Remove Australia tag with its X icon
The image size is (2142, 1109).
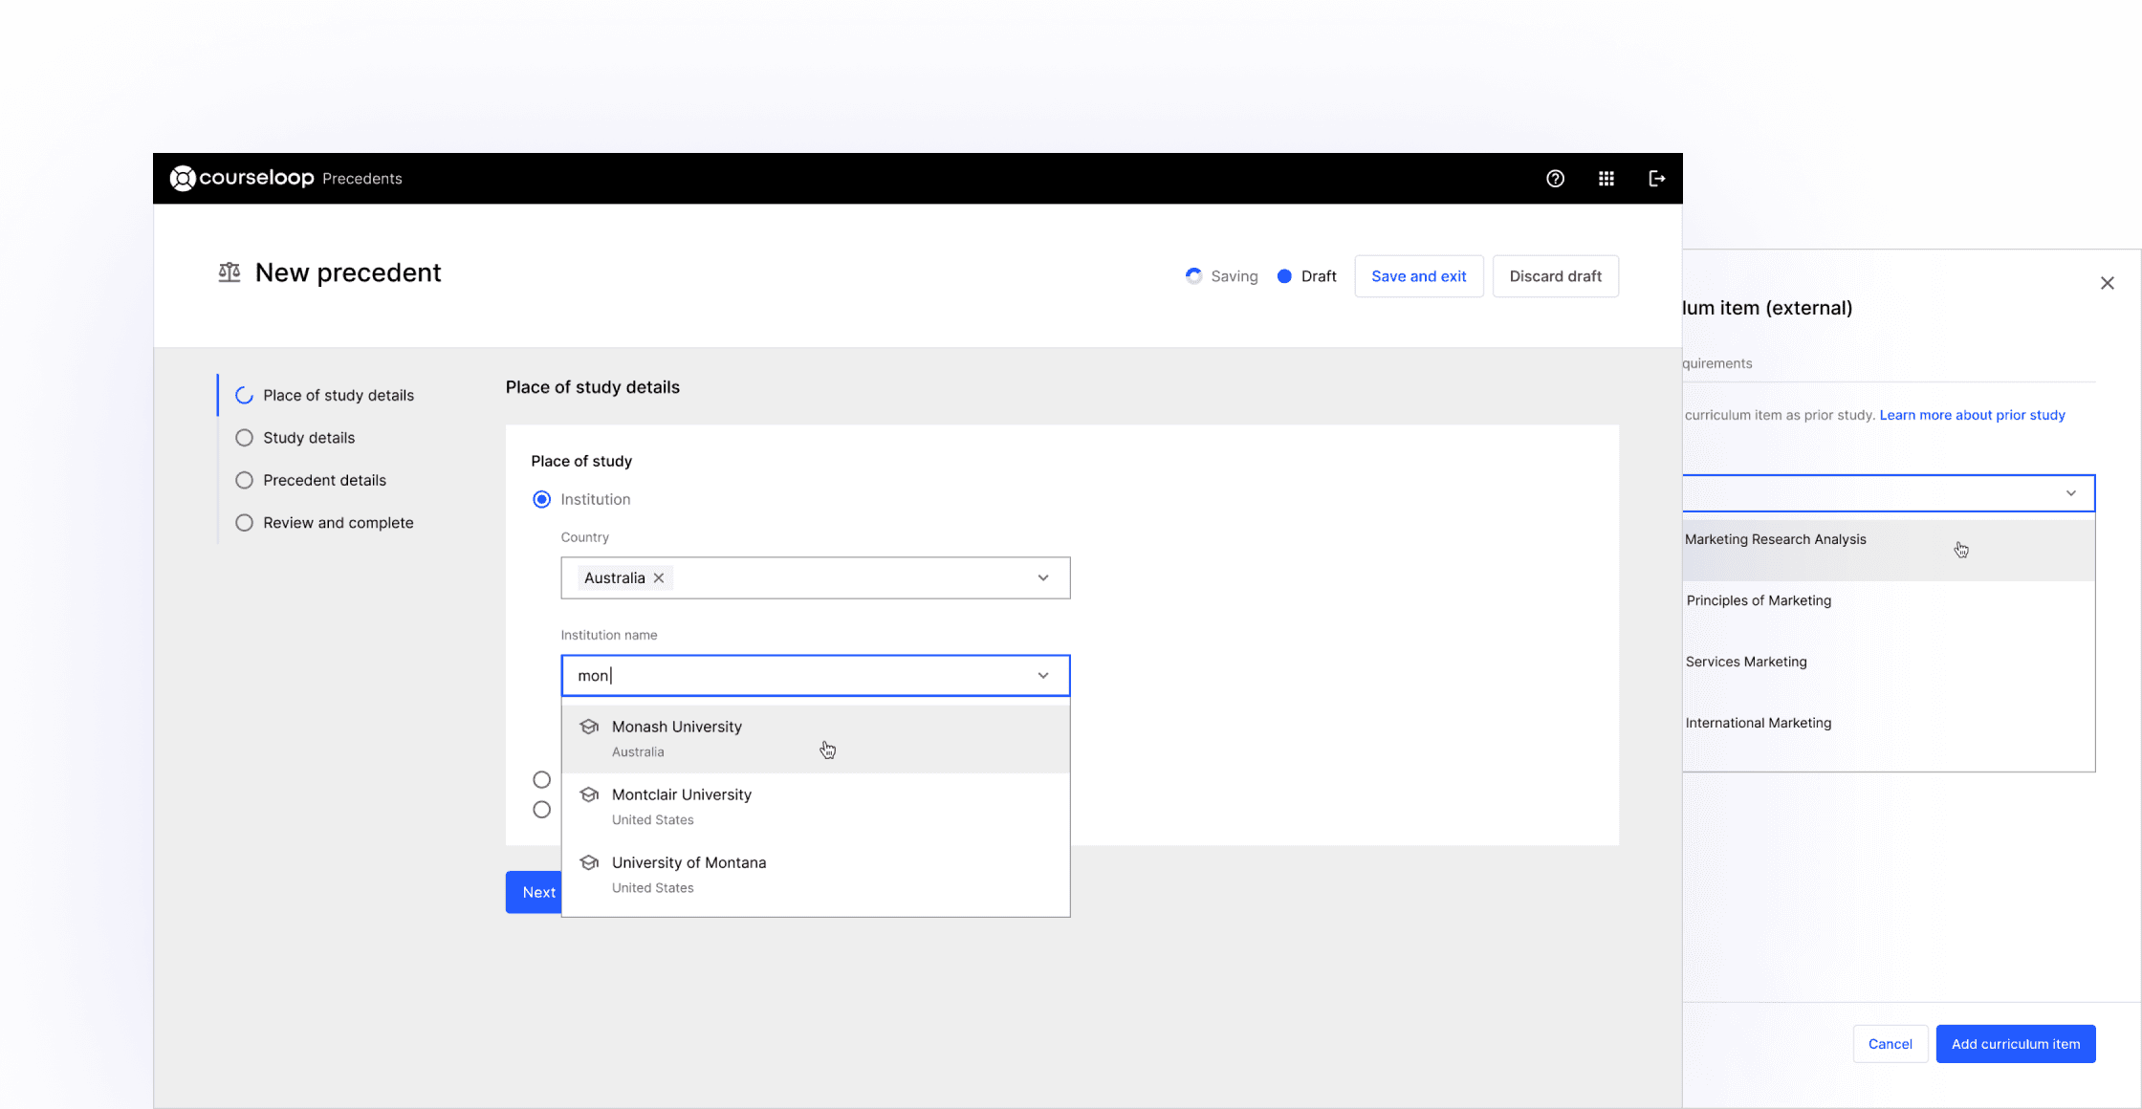(x=659, y=578)
